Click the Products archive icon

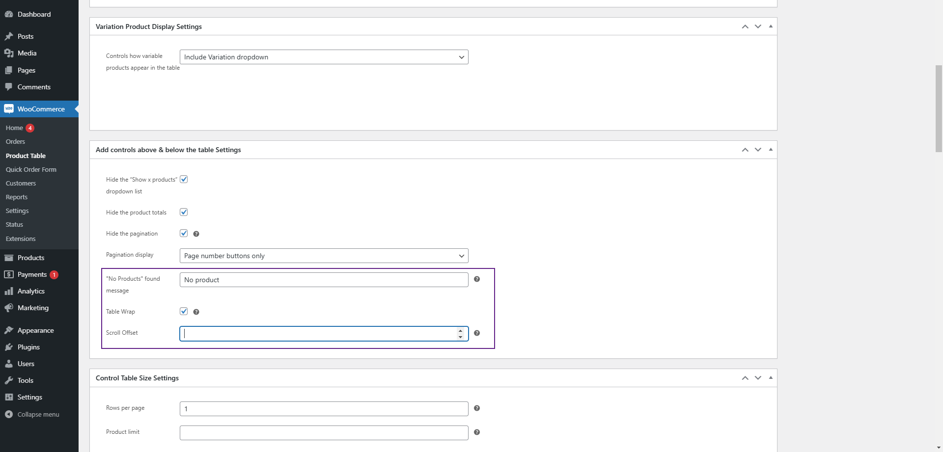pos(9,258)
